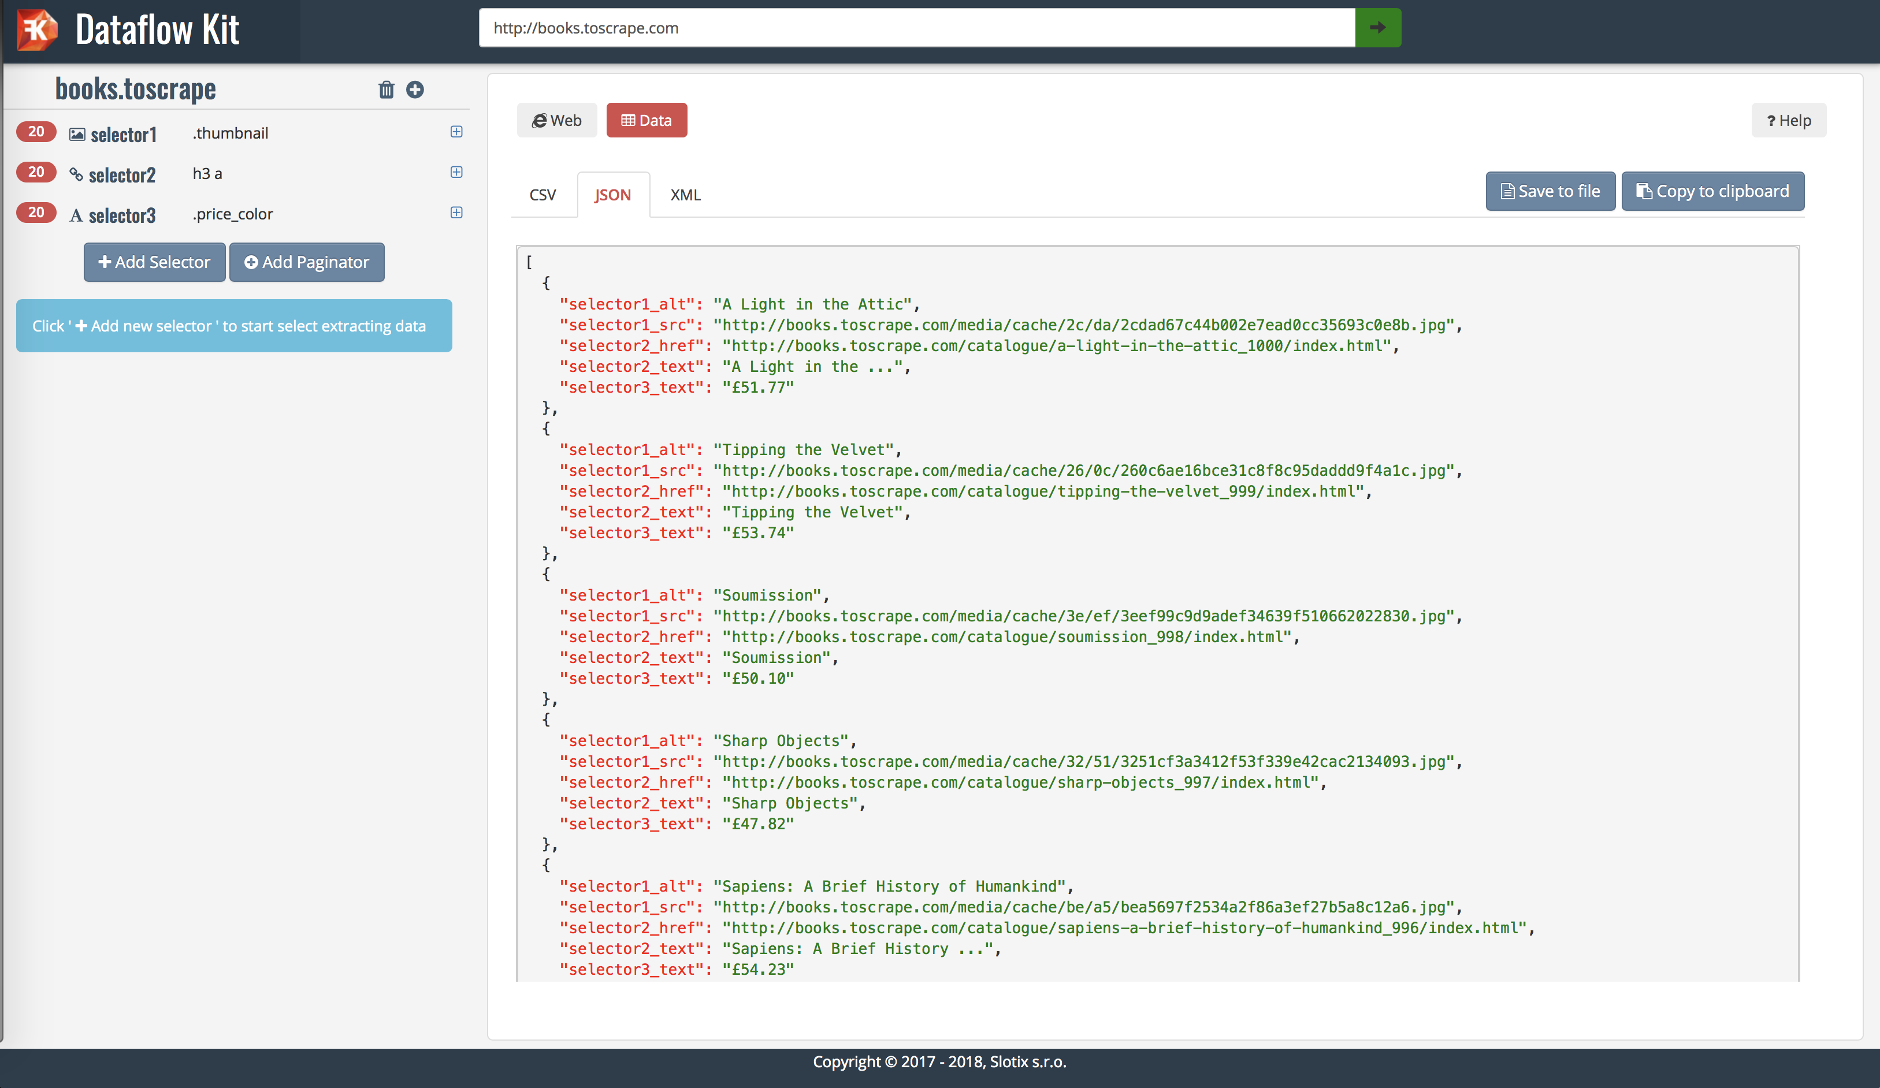Click the .price_color selector value

(233, 214)
